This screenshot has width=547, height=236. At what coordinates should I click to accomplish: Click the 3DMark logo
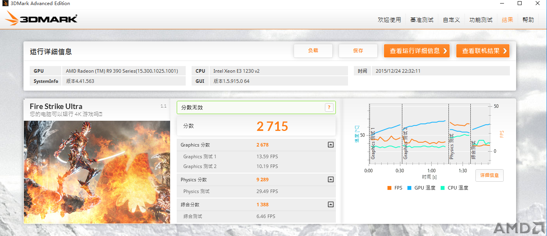pos(41,19)
